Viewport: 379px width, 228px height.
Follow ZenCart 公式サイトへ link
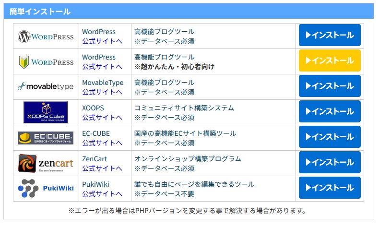coord(102,168)
